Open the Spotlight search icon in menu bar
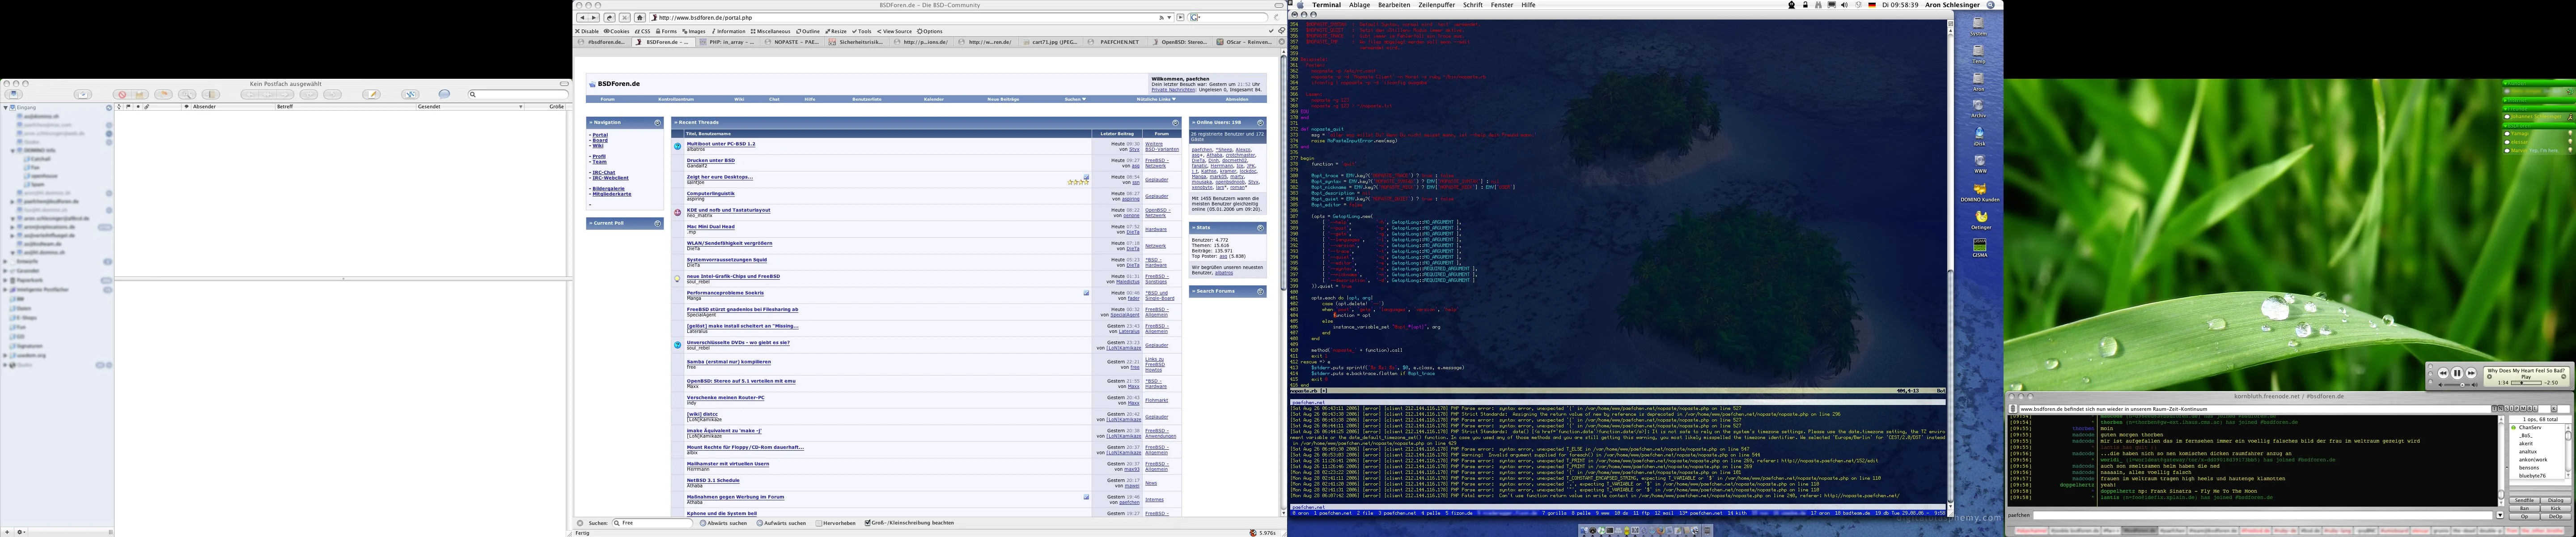 [1990, 5]
